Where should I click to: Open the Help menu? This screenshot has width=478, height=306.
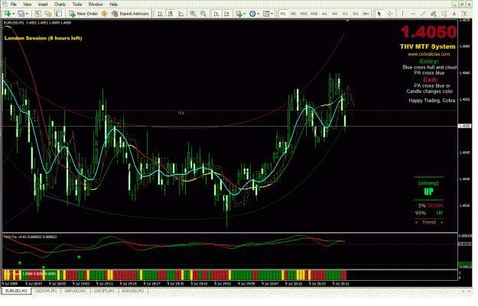[113, 5]
